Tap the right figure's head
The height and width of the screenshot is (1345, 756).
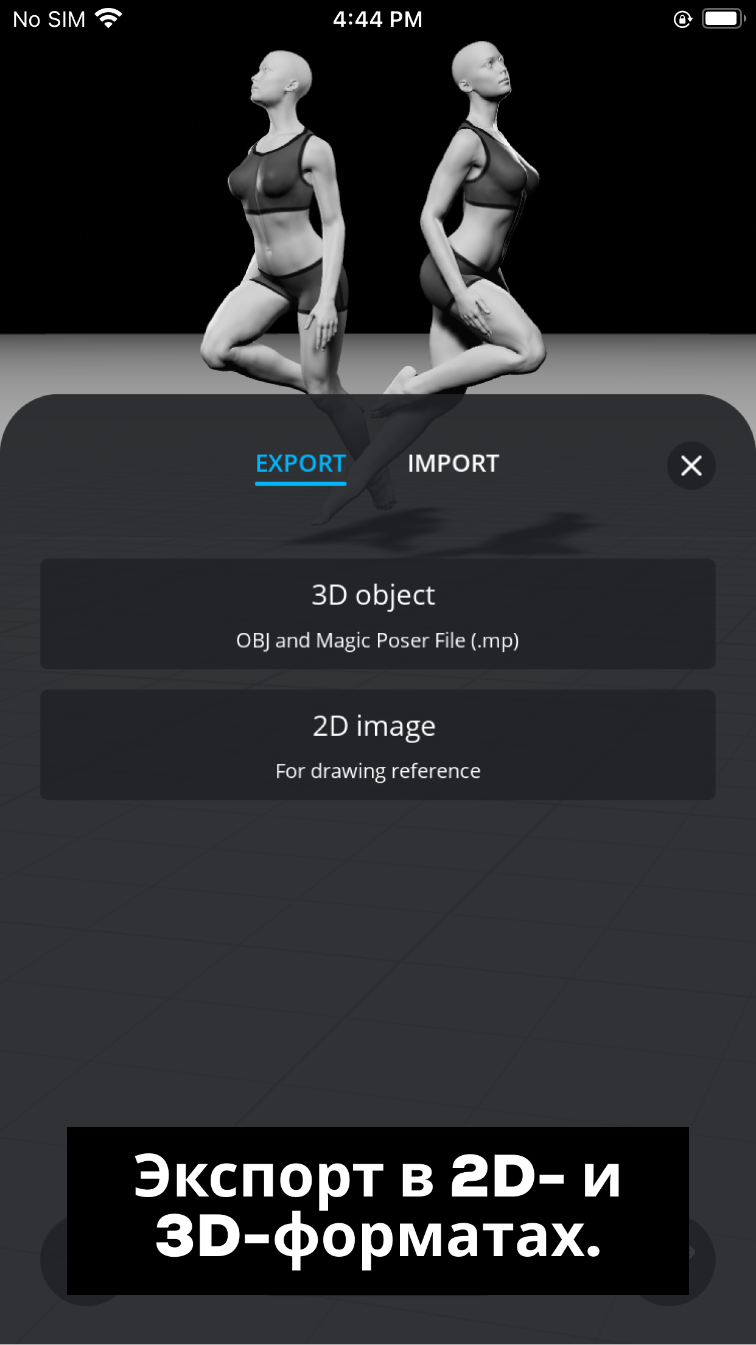coord(481,67)
